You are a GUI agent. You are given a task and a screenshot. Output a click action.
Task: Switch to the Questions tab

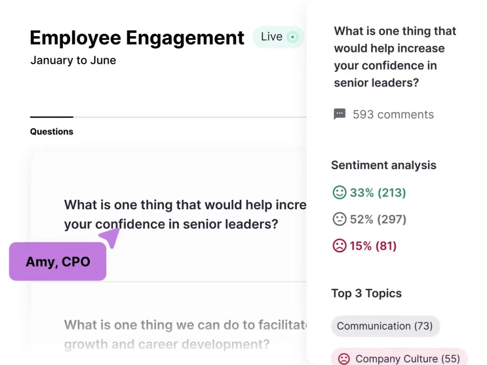[51, 132]
